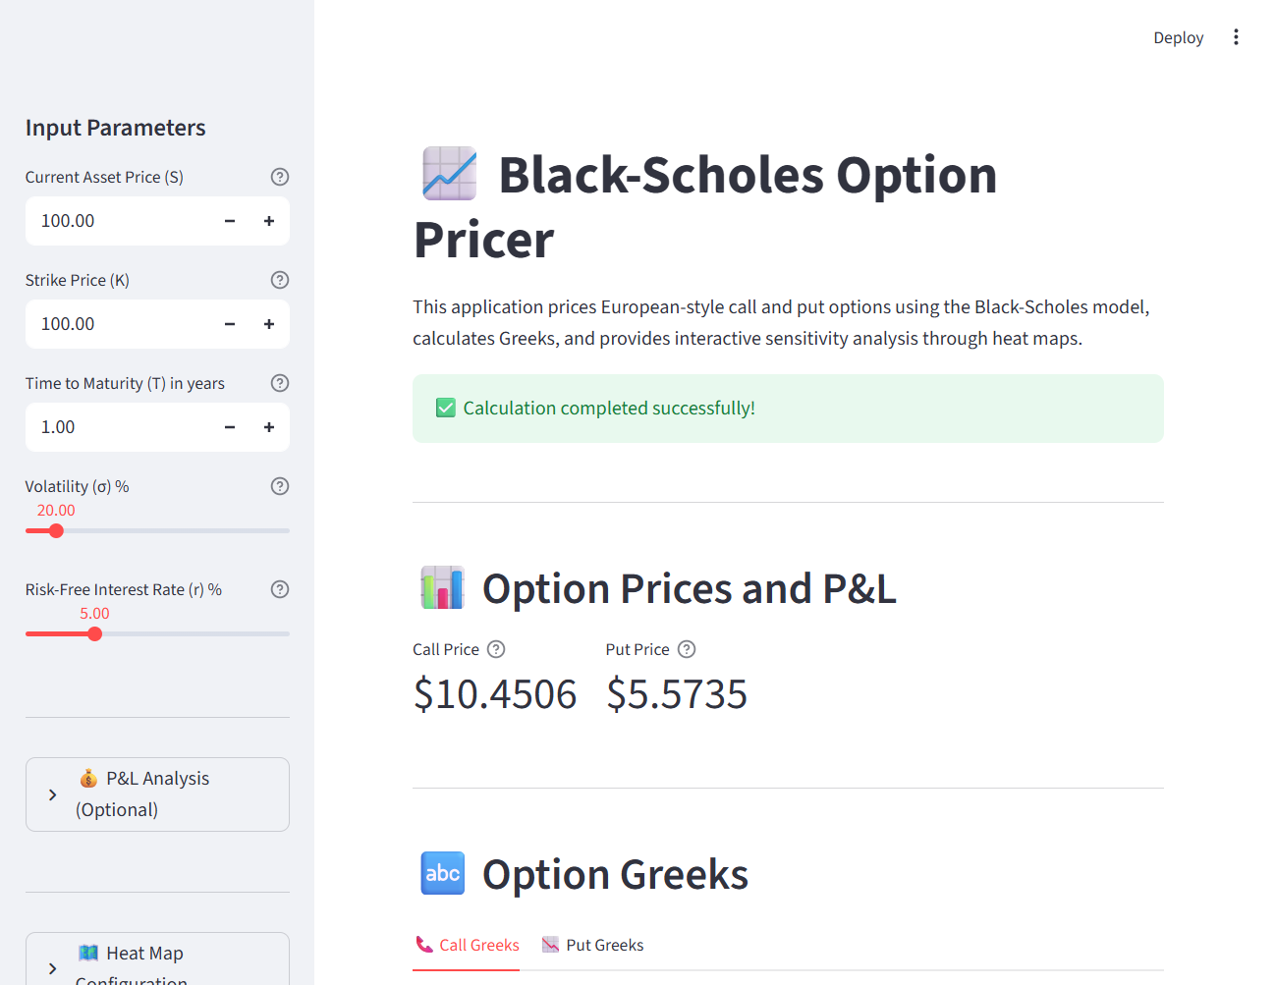The width and height of the screenshot is (1275, 985).
Task: Click help icon next to Strike Price
Action: point(280,280)
